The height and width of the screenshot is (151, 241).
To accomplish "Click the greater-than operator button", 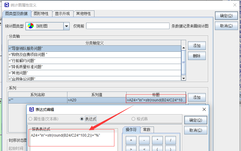I will [131, 148].
